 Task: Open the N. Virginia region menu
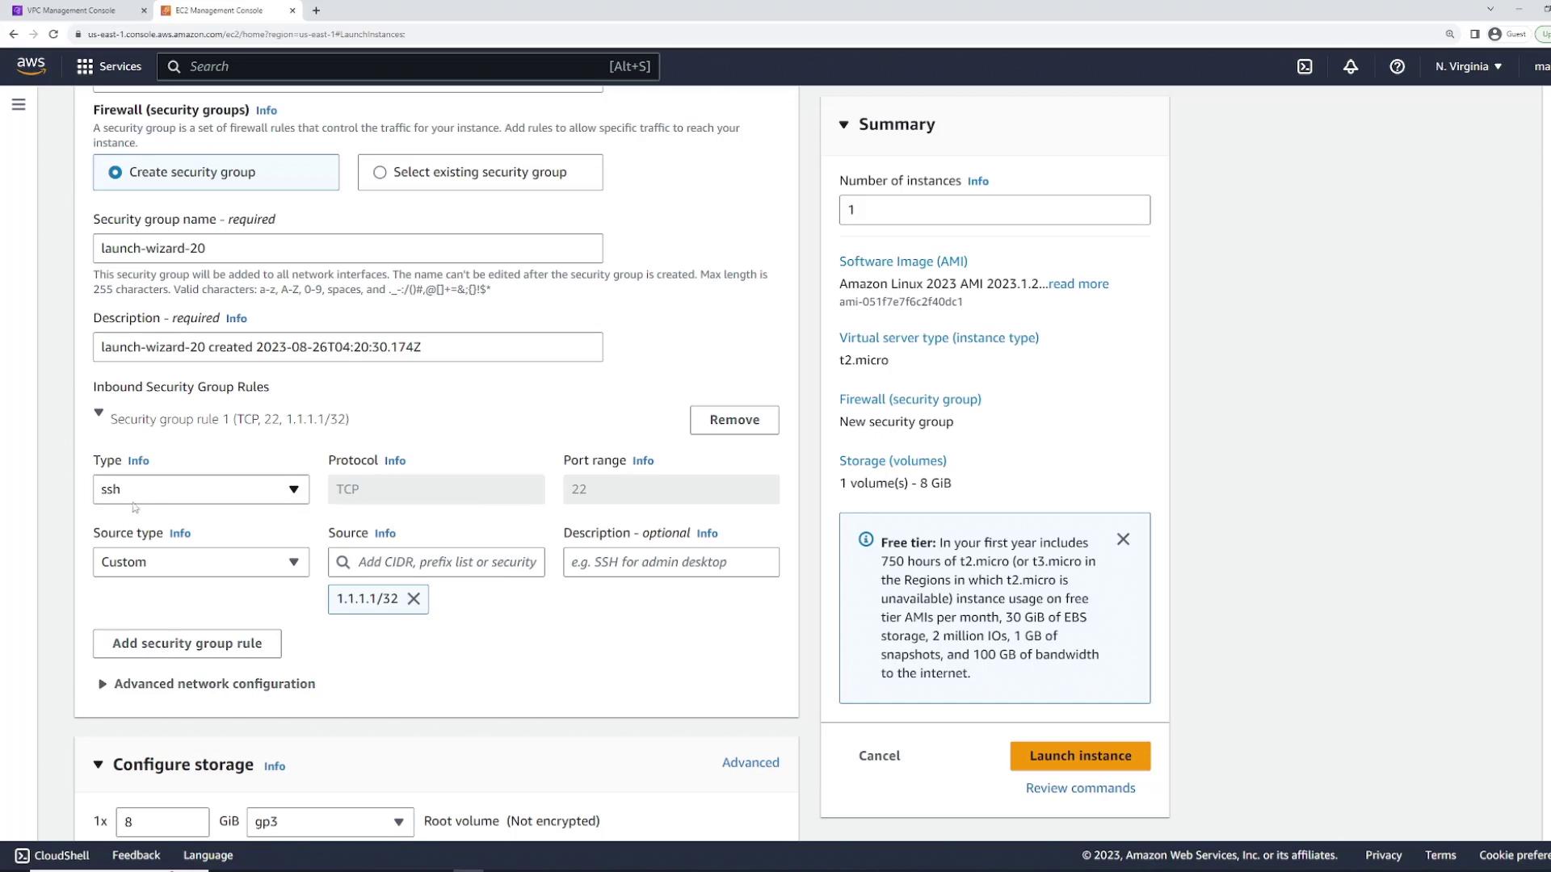coord(1468,66)
